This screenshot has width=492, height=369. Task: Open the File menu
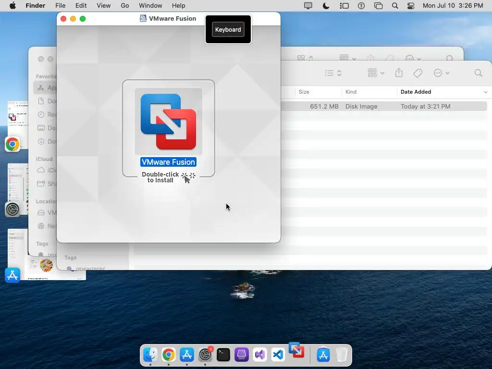pyautogui.click(x=60, y=6)
